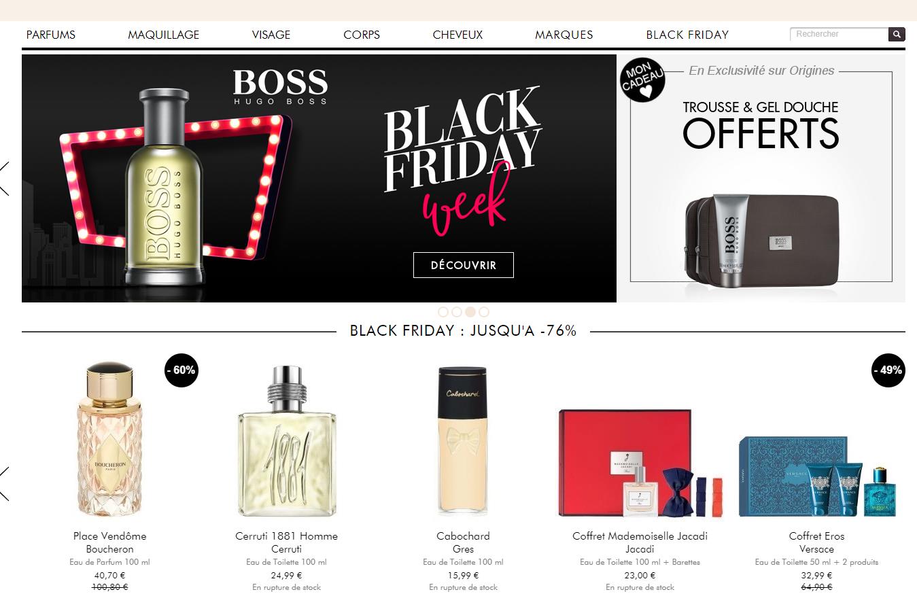
Task: Click the Trousse & Gel Douche Offerts banner
Action: point(761,178)
